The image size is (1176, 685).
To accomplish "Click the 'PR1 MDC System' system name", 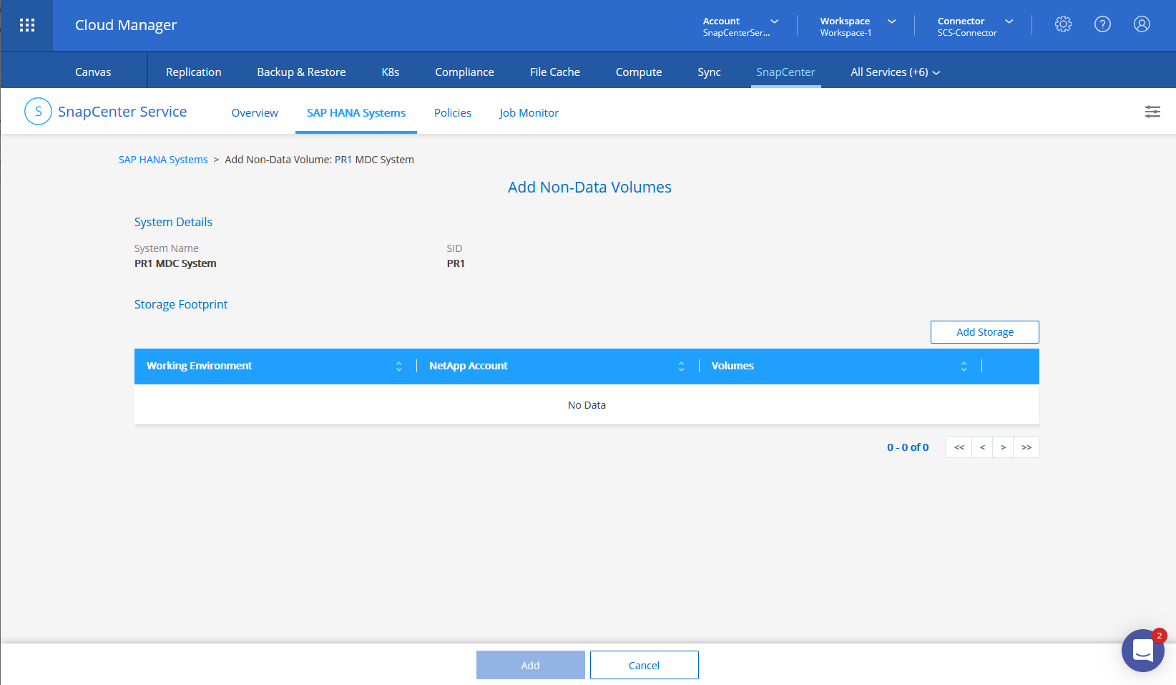I will point(175,263).
